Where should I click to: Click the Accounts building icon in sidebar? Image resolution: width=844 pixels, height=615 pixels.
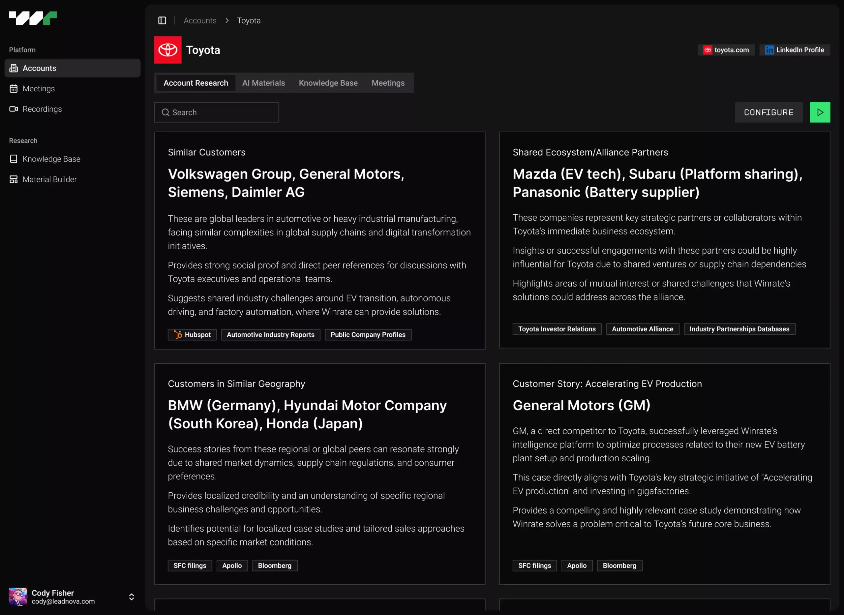(x=14, y=68)
